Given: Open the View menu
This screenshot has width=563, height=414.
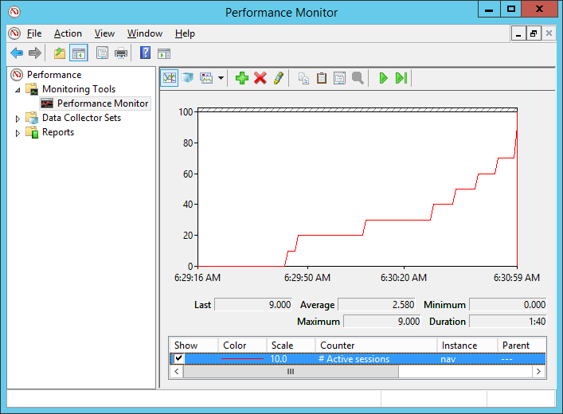Looking at the screenshot, I should (x=104, y=33).
